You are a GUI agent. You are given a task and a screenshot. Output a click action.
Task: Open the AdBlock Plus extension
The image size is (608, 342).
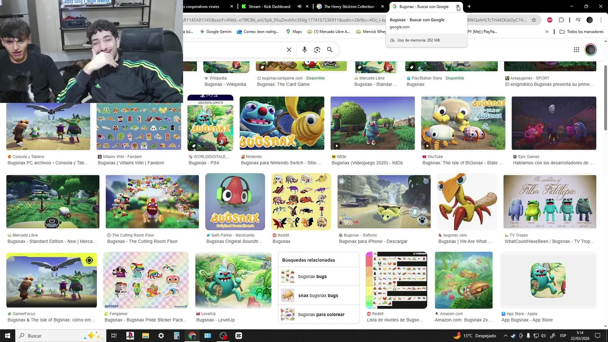tap(550, 20)
